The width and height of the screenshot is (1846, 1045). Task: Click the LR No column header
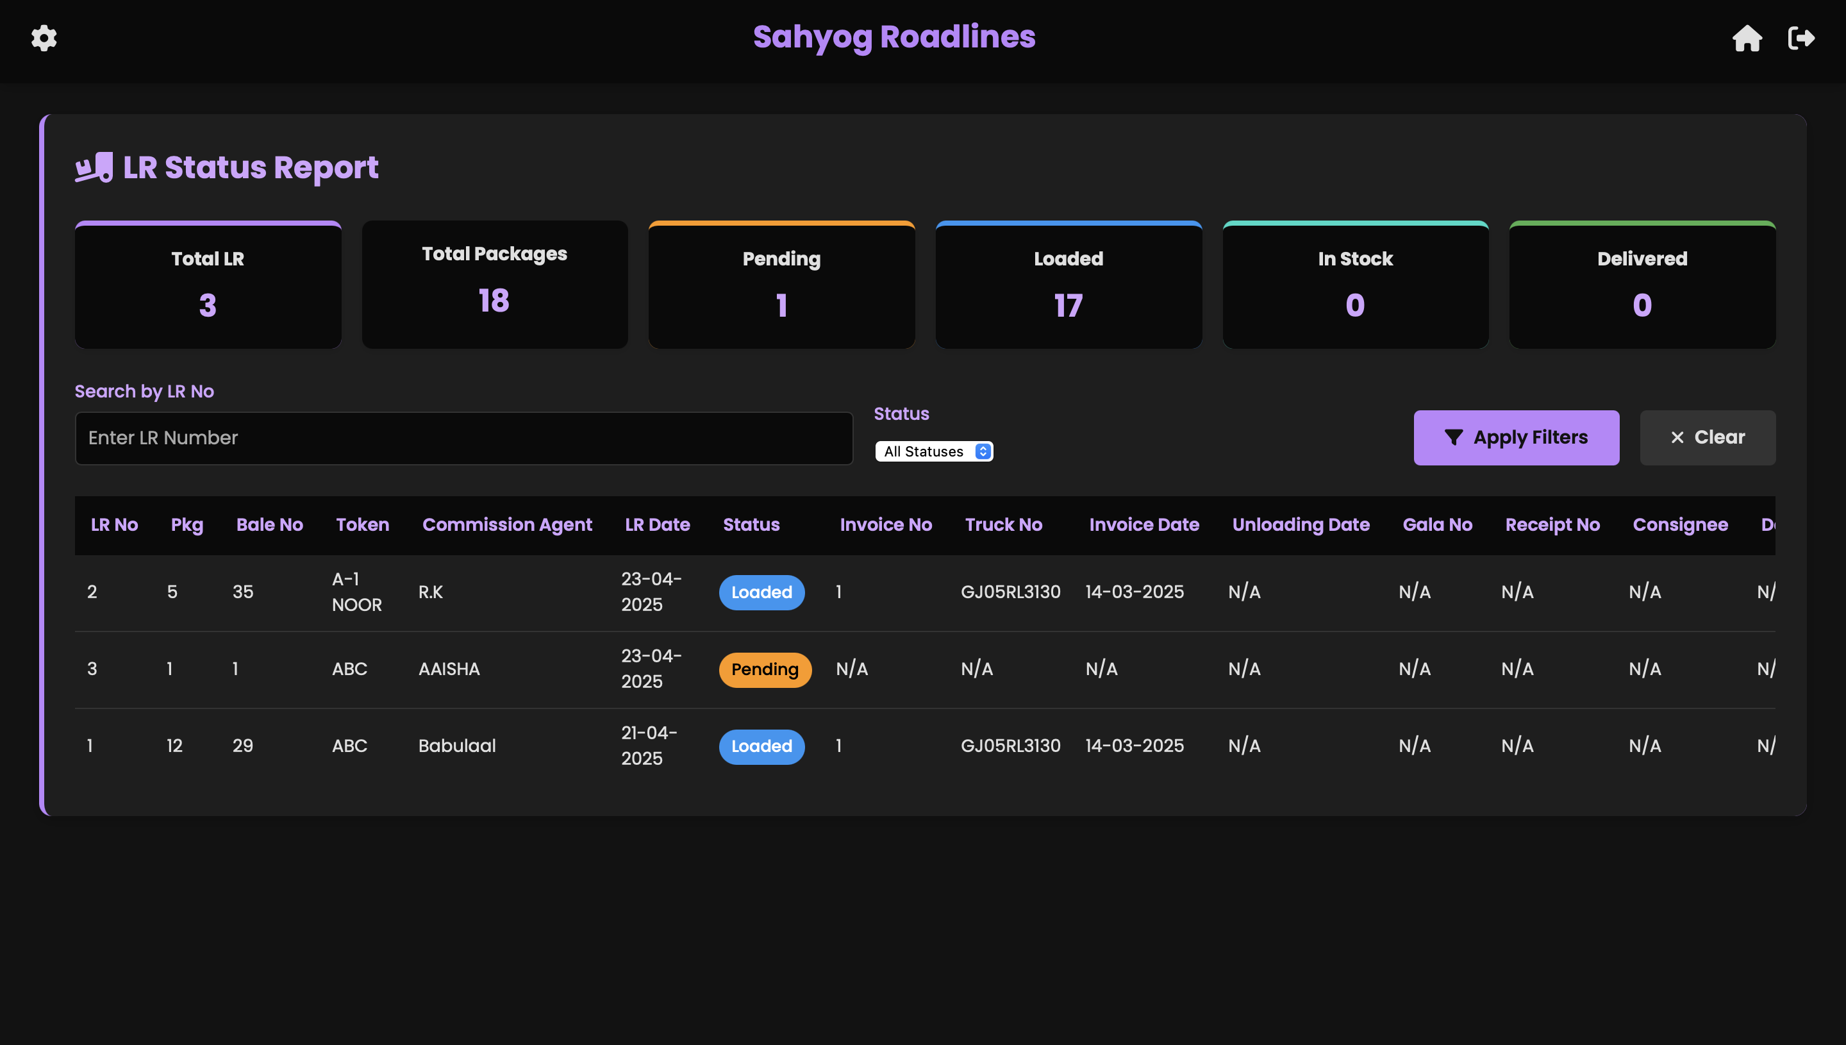(115, 524)
